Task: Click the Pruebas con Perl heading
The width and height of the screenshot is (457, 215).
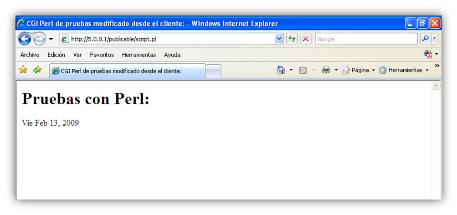Action: click(x=85, y=98)
